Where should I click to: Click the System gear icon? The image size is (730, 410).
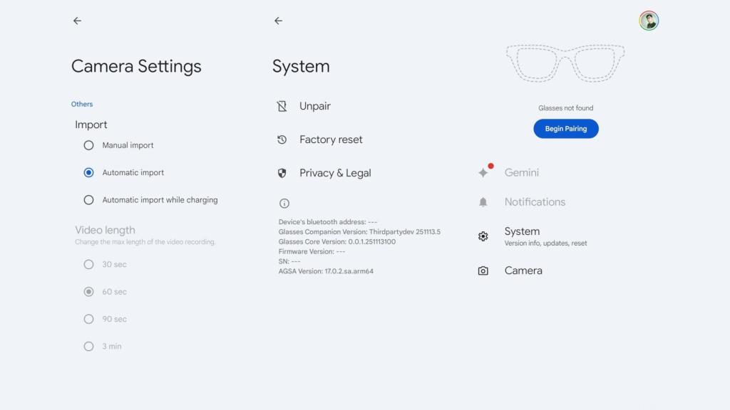click(483, 236)
